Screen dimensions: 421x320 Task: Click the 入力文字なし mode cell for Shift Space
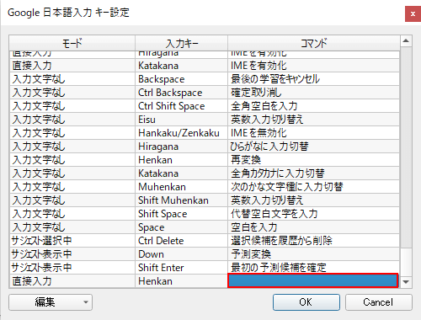(x=72, y=214)
